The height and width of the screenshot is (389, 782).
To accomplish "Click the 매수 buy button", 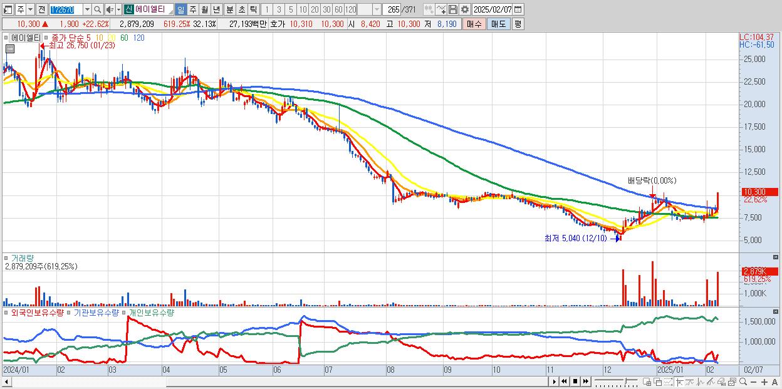I will click(x=474, y=24).
